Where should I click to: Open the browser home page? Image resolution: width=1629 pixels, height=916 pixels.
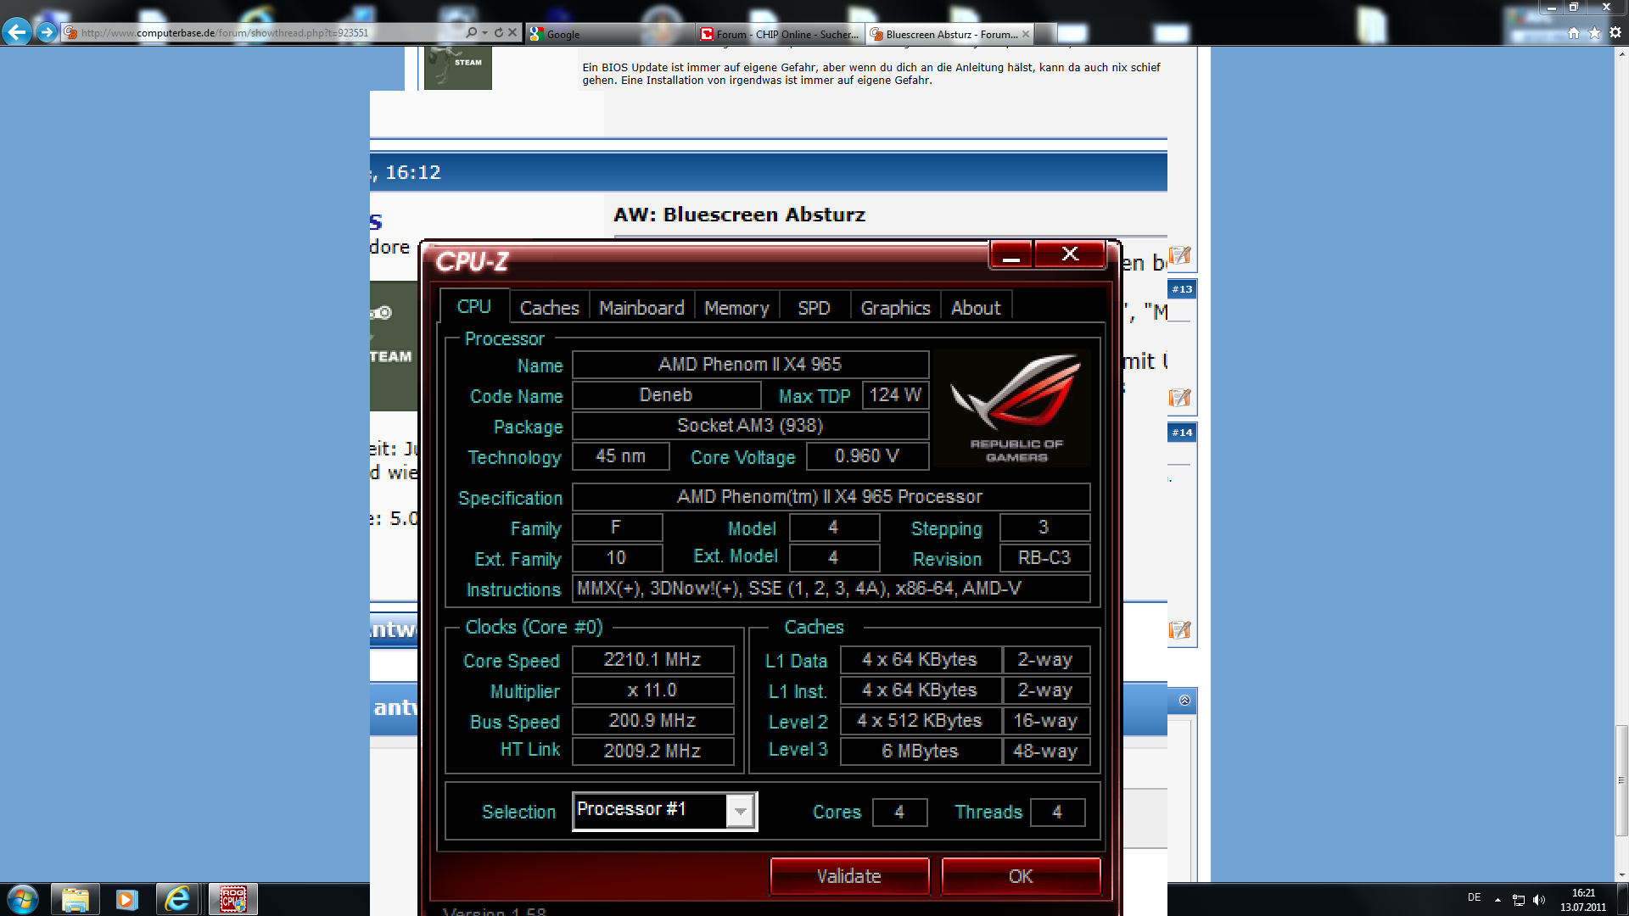point(1574,32)
